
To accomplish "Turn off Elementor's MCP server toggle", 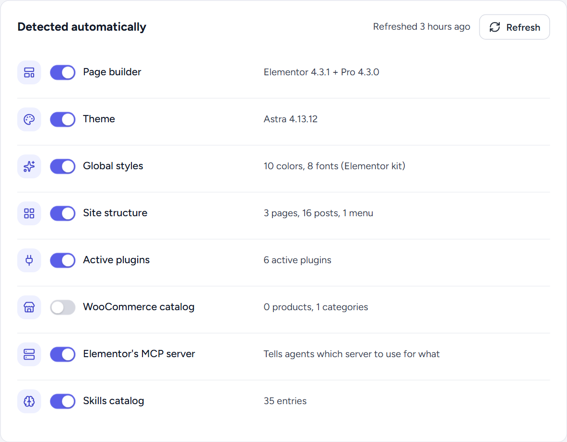I will click(x=62, y=354).
